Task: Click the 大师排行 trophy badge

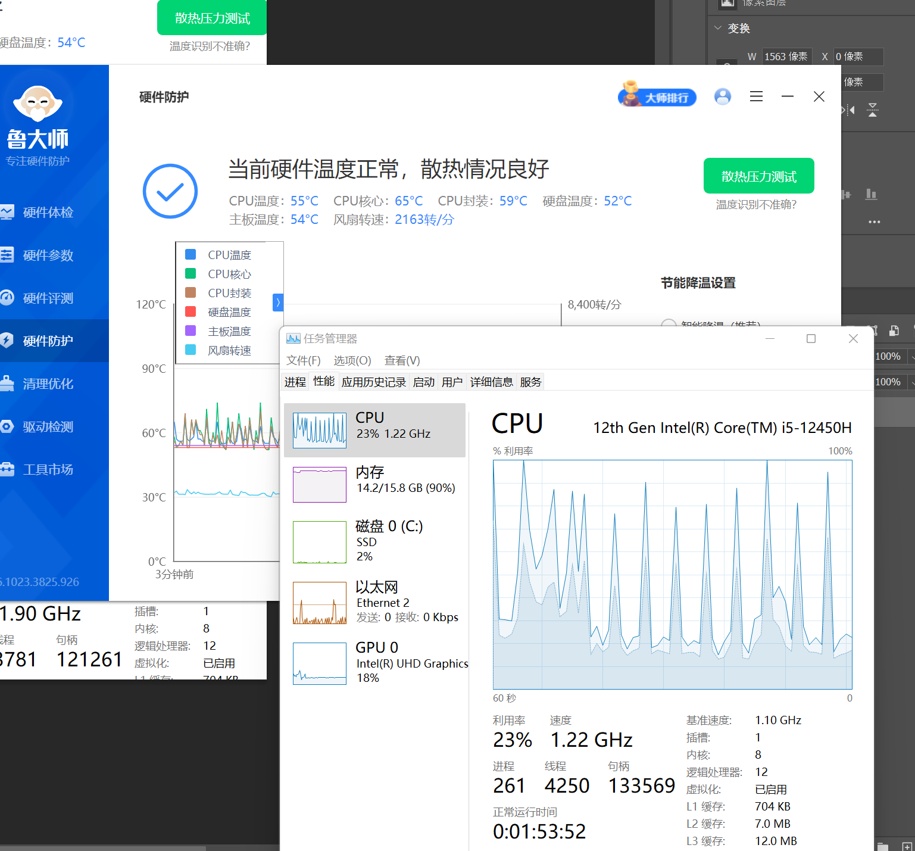Action: [x=657, y=96]
